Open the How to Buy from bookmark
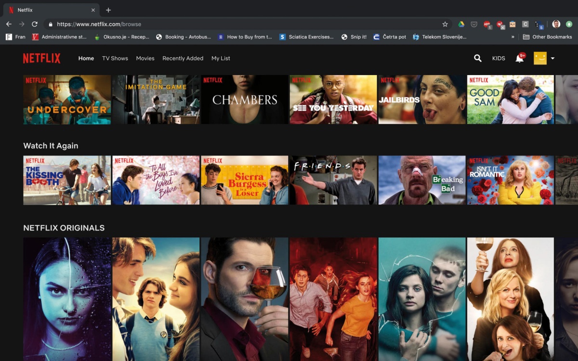Screen dimensions: 578x361 (245, 37)
